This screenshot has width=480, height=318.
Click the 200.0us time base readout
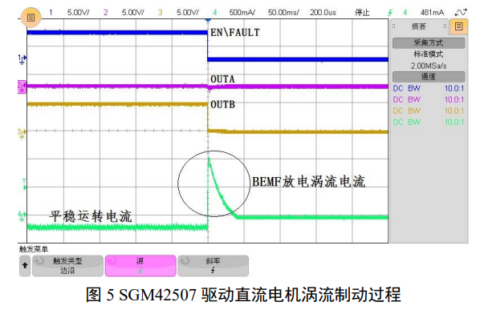point(323,13)
